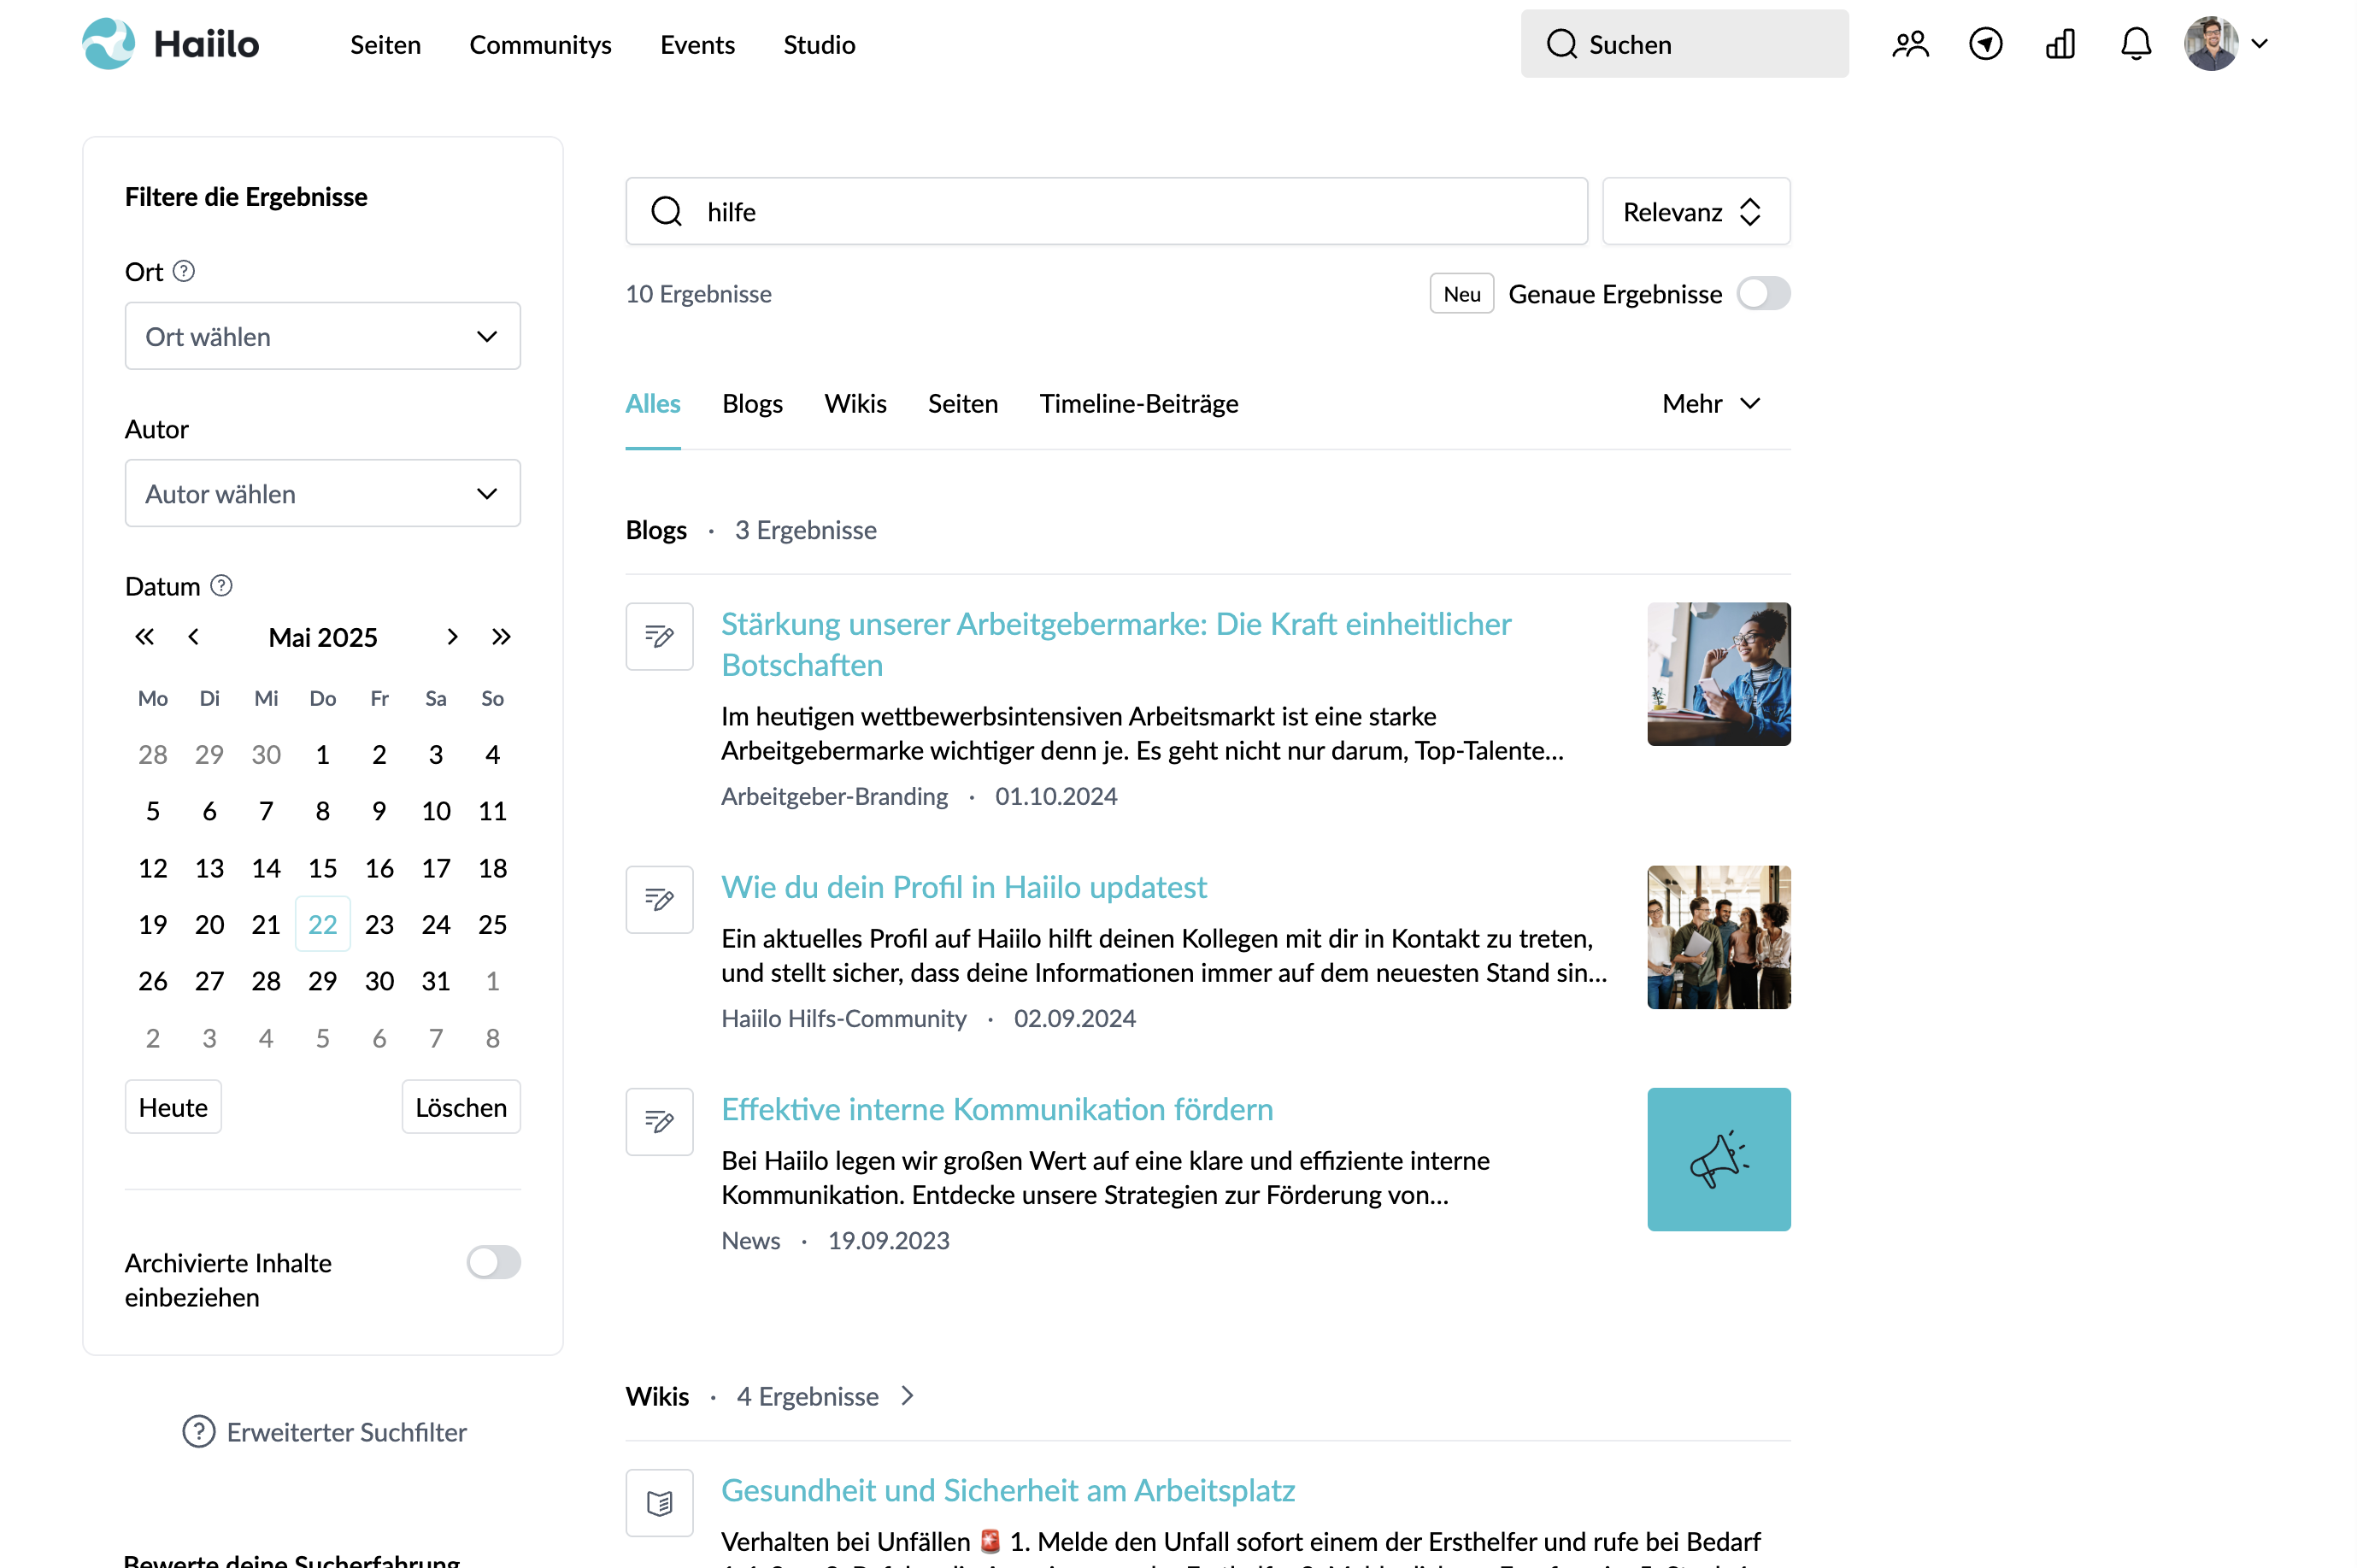This screenshot has height=1568, width=2357.
Task: Switch to the Wikis tab
Action: (x=855, y=404)
